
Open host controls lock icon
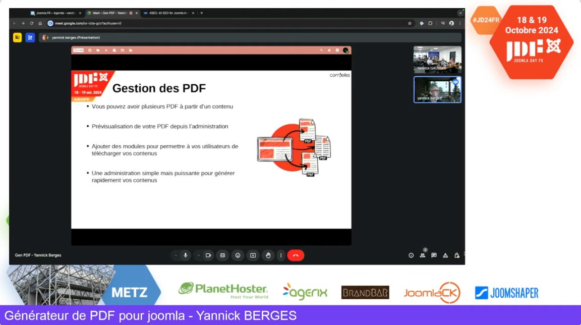coord(457,255)
